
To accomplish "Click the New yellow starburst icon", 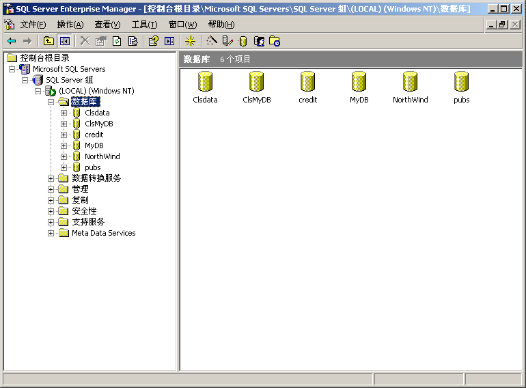I will point(190,41).
